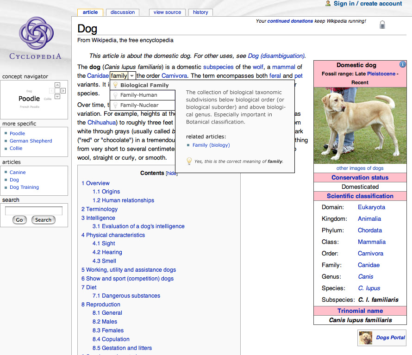The height and width of the screenshot is (355, 412).
Task: Open the Chihuahua link in the text
Action: [x=101, y=123]
